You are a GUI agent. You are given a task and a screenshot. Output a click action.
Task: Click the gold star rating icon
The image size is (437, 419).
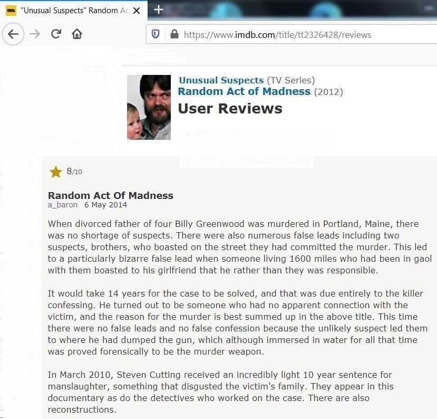[56, 172]
